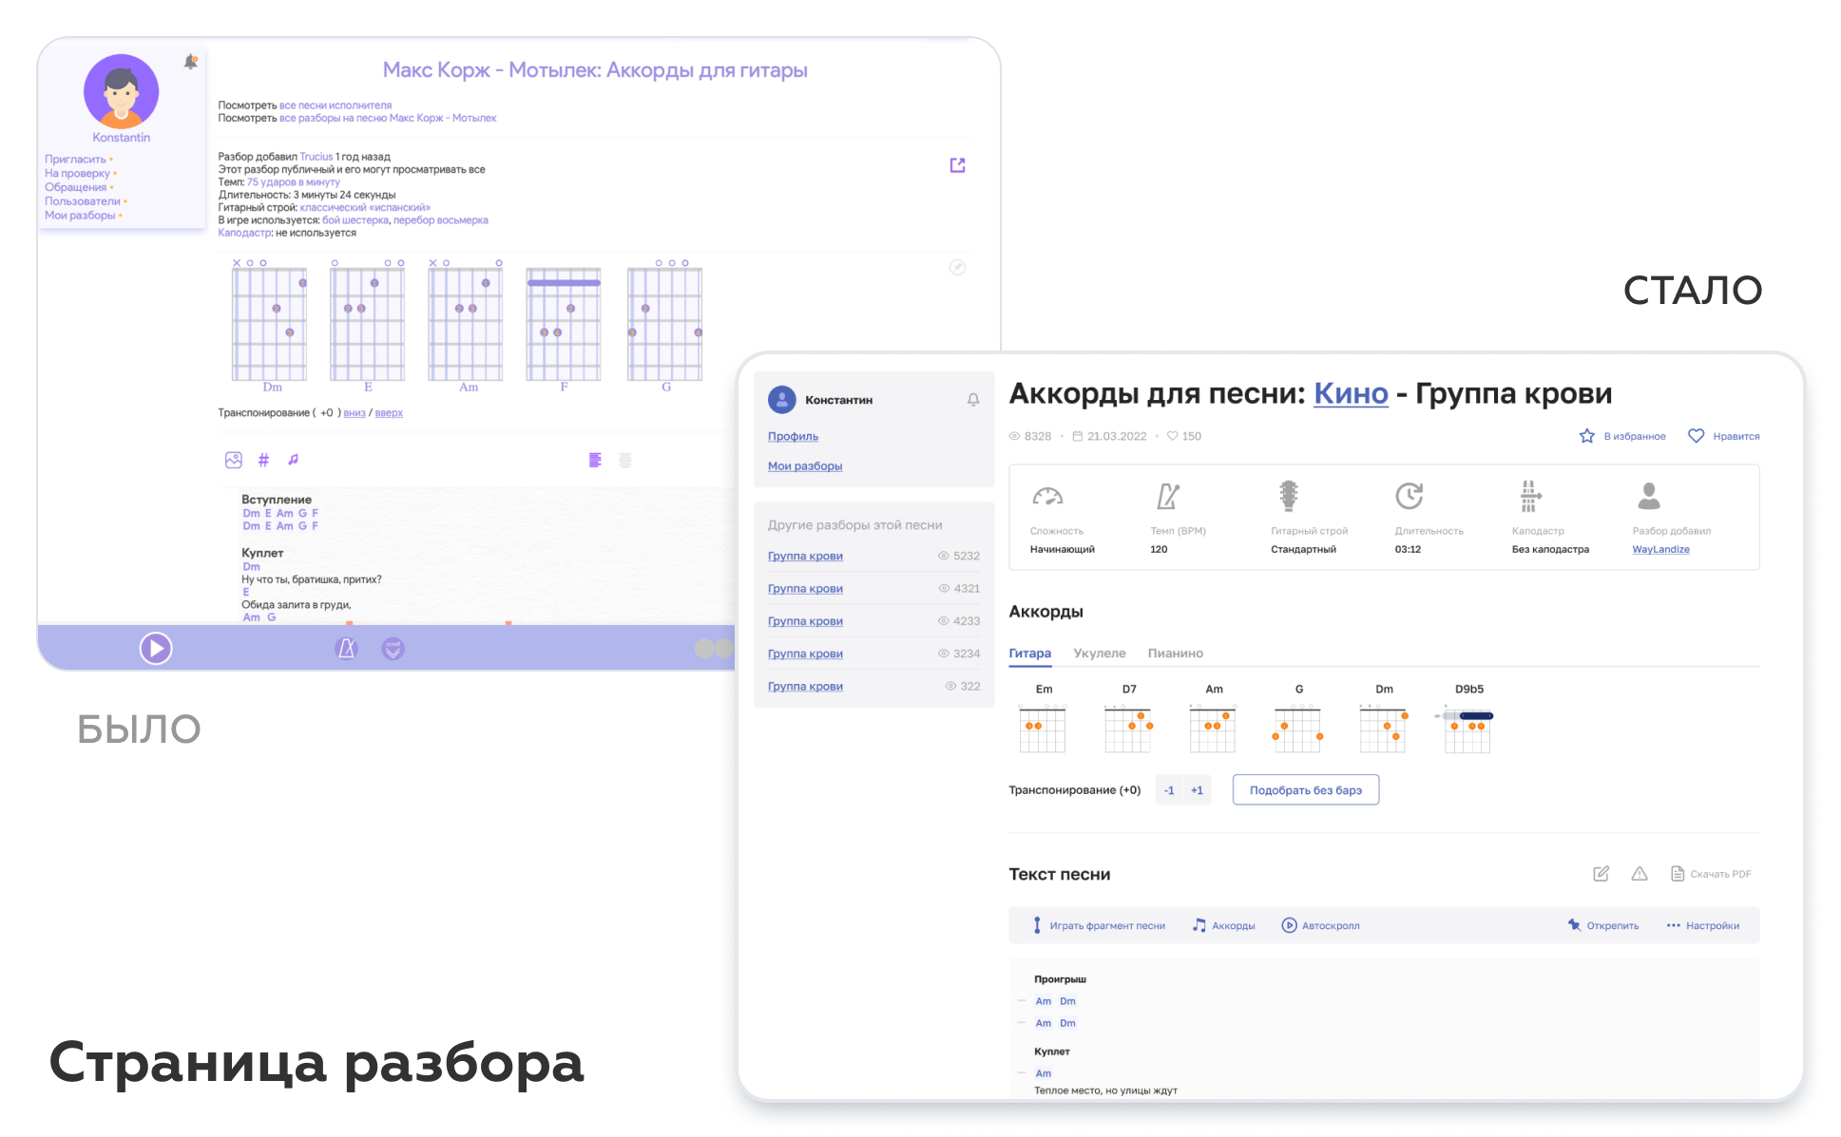Click the notification bell next to Константин

(x=973, y=400)
